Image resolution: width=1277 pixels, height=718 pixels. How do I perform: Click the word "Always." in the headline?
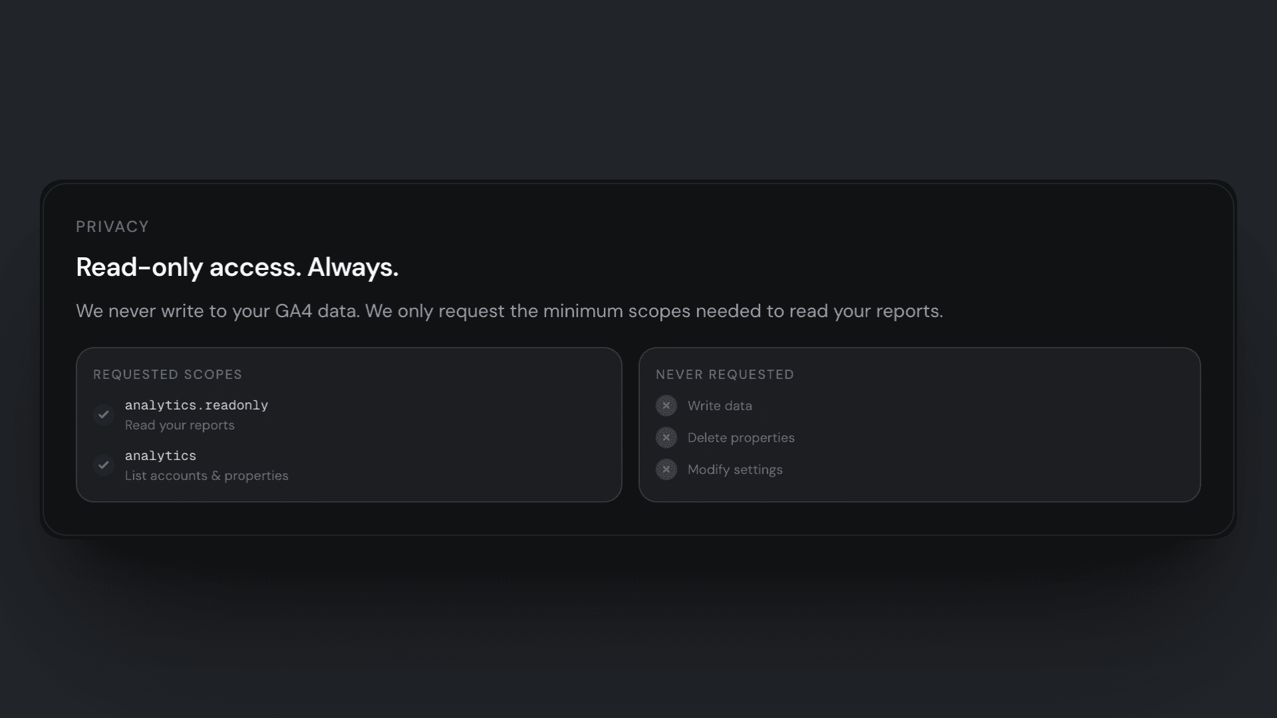(353, 267)
